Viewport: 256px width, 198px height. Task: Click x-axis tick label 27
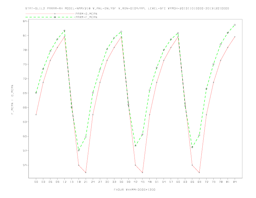pyautogui.click(x=100, y=182)
